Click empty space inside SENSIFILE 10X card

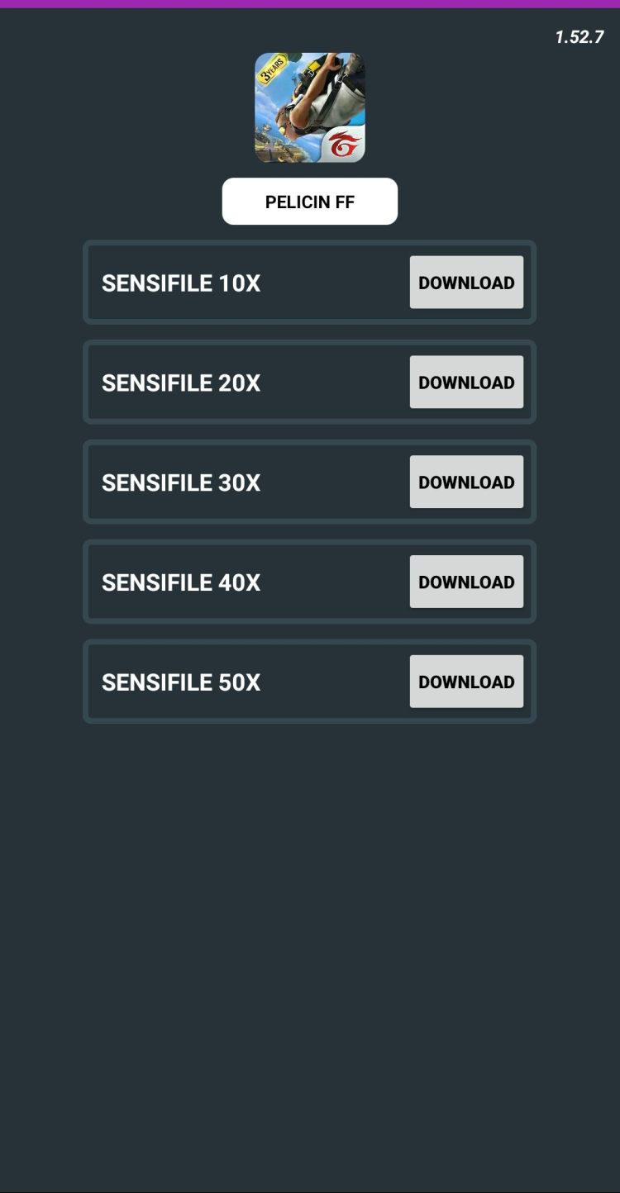tap(335, 283)
